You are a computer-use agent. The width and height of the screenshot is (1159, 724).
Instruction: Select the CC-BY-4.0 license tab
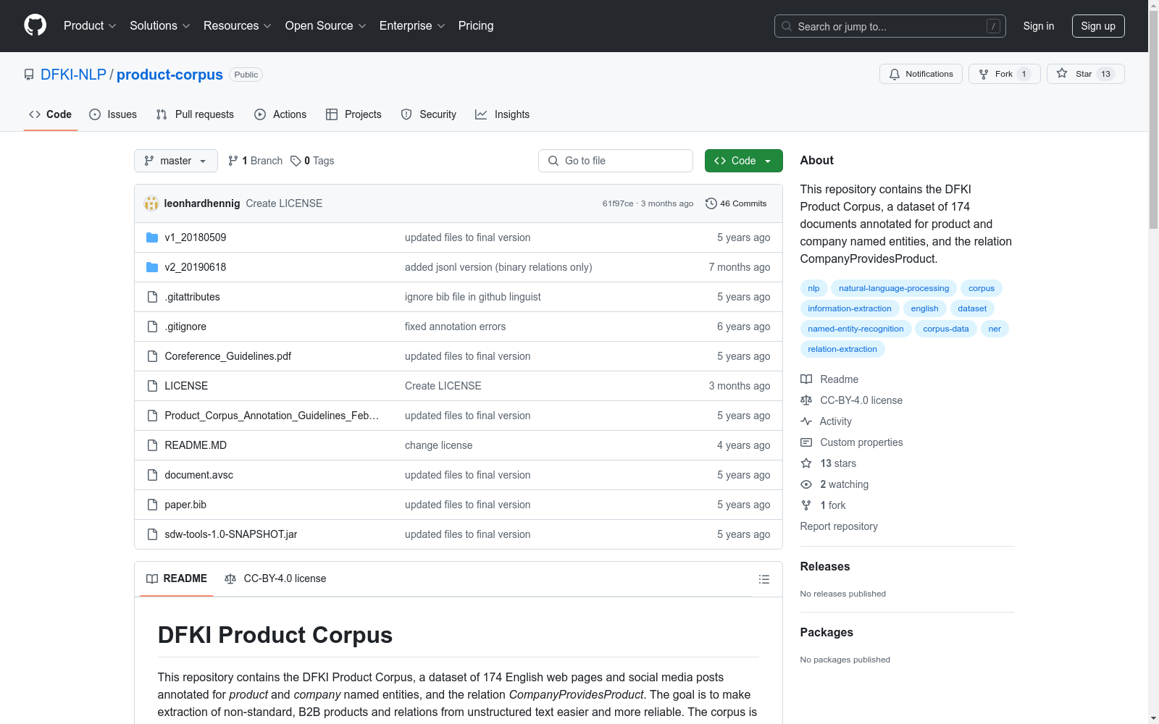pyautogui.click(x=276, y=578)
